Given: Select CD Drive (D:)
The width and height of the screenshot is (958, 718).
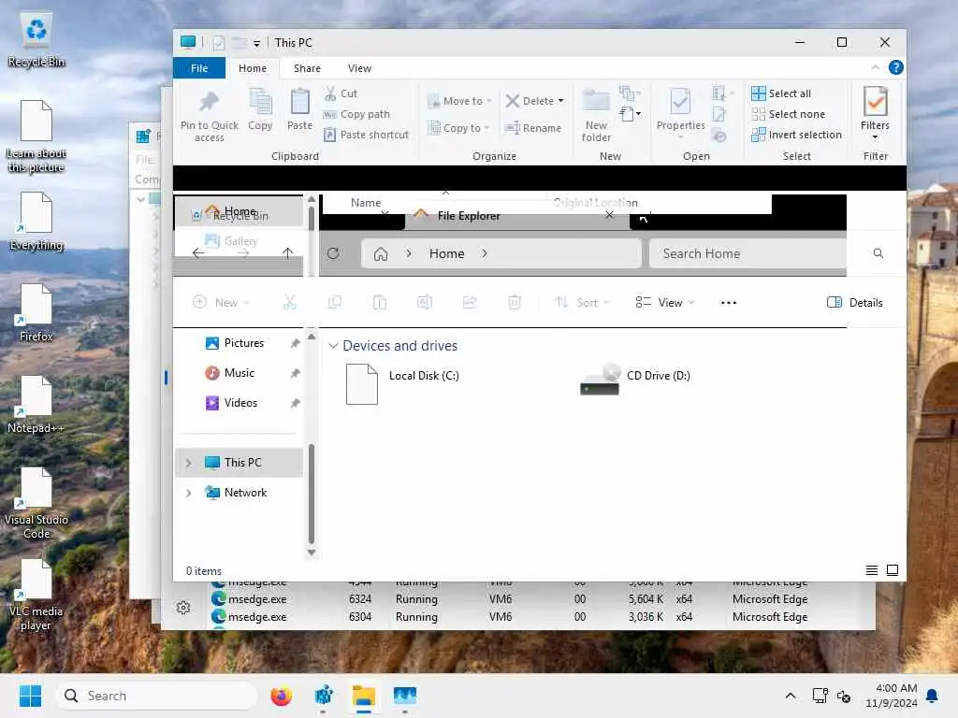Looking at the screenshot, I should point(635,380).
